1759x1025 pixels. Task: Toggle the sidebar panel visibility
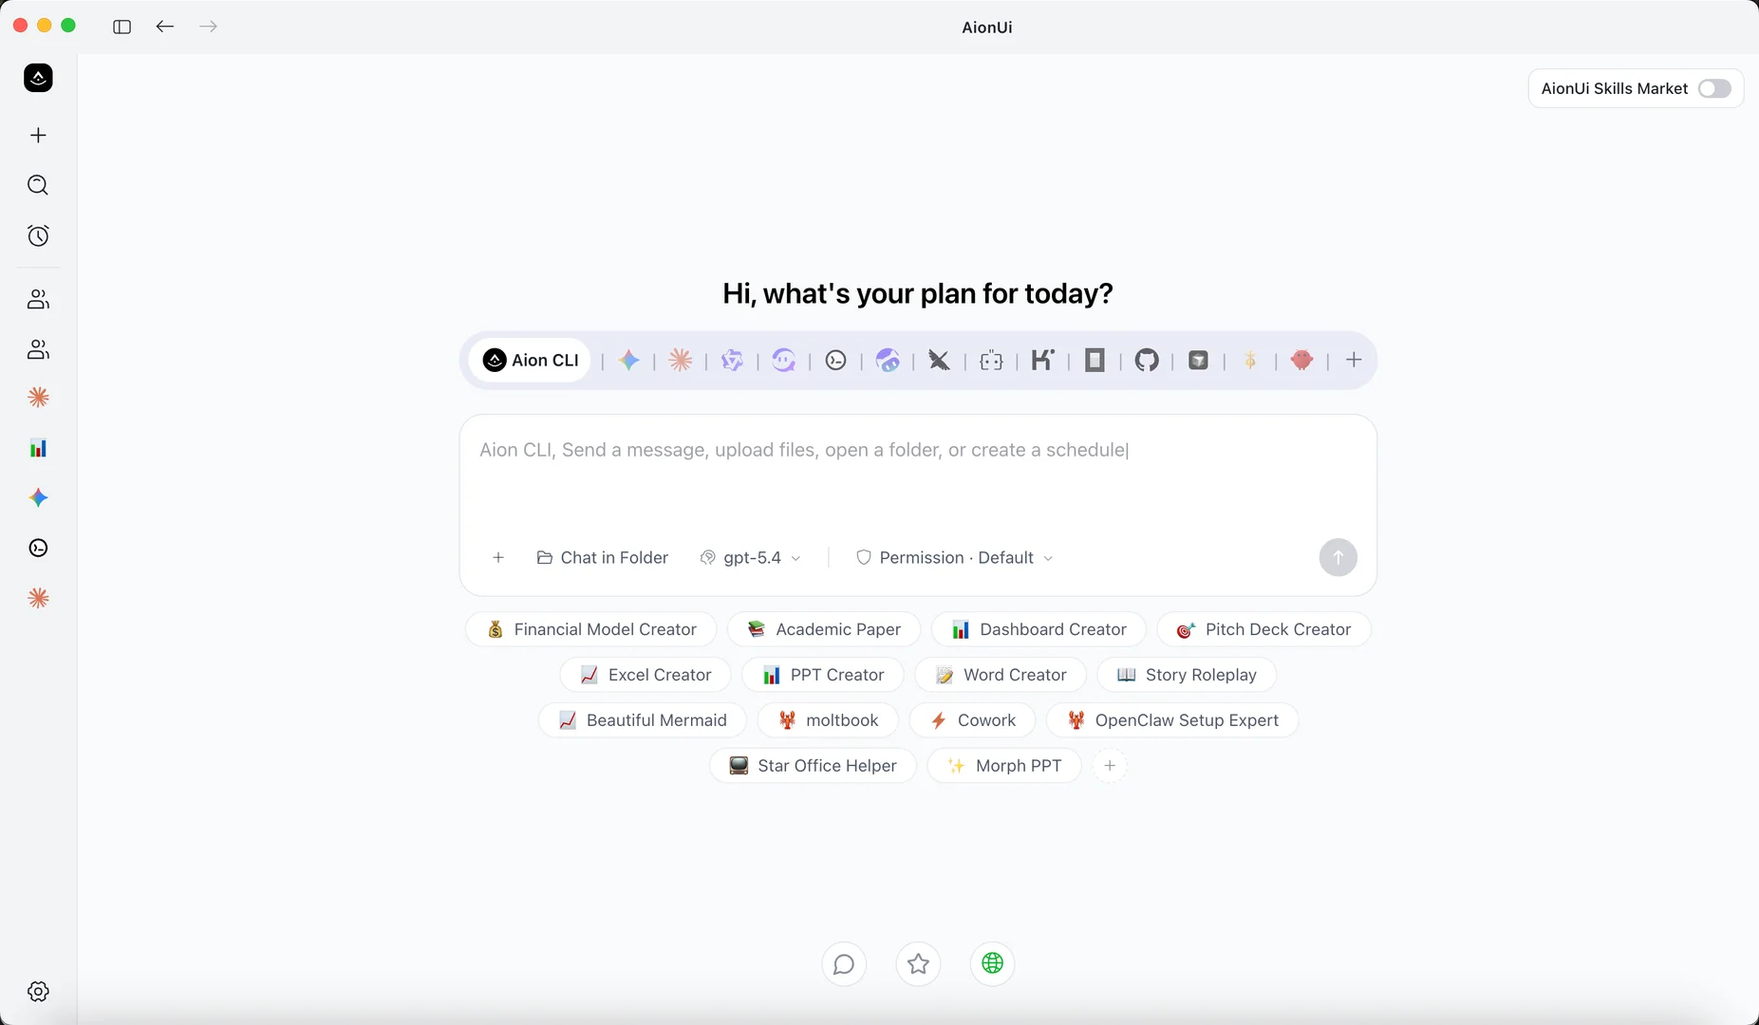pyautogui.click(x=122, y=27)
